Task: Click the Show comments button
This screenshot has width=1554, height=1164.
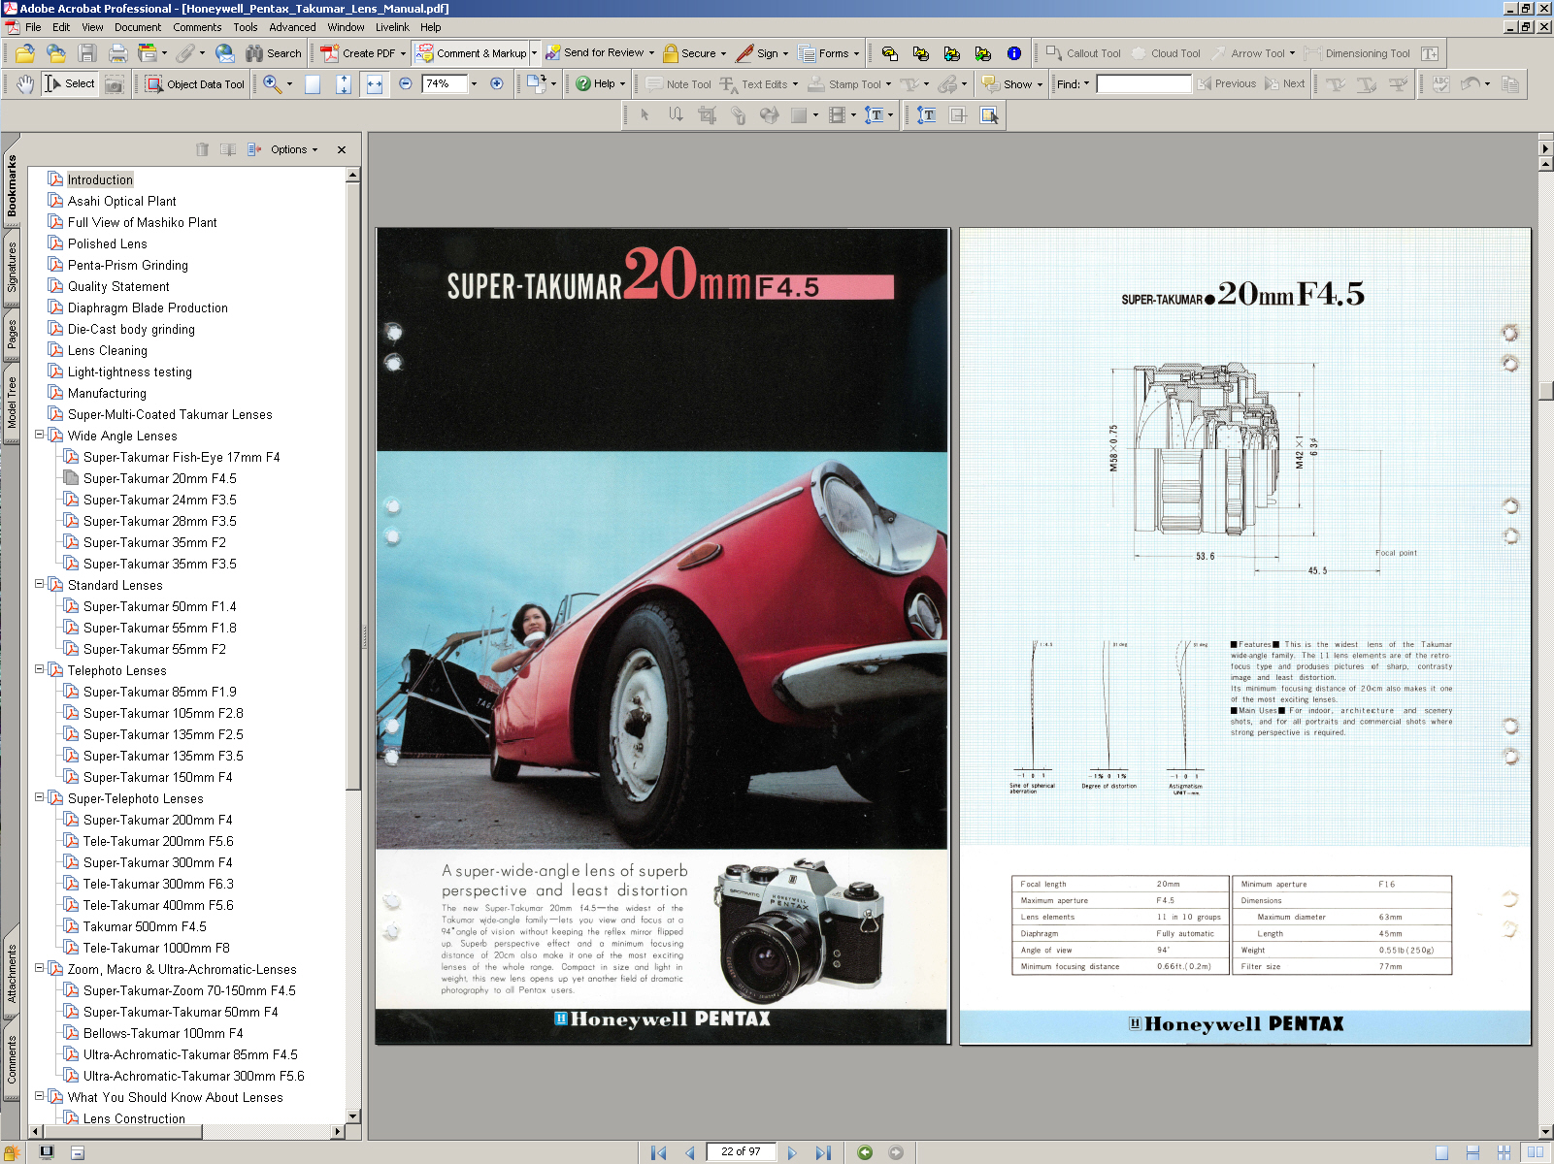Action: 1012,84
